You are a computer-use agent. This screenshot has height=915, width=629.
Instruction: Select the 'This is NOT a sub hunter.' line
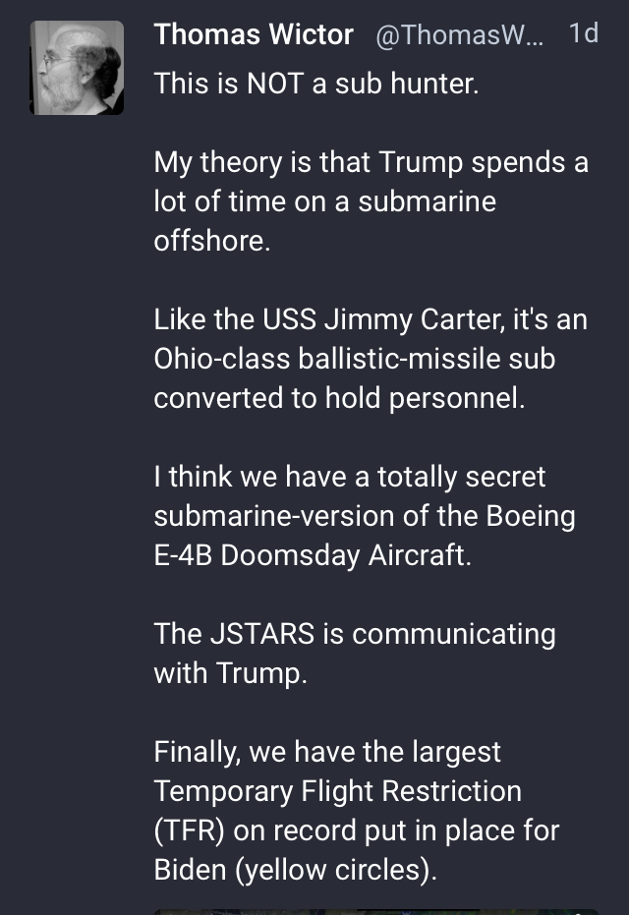[316, 84]
